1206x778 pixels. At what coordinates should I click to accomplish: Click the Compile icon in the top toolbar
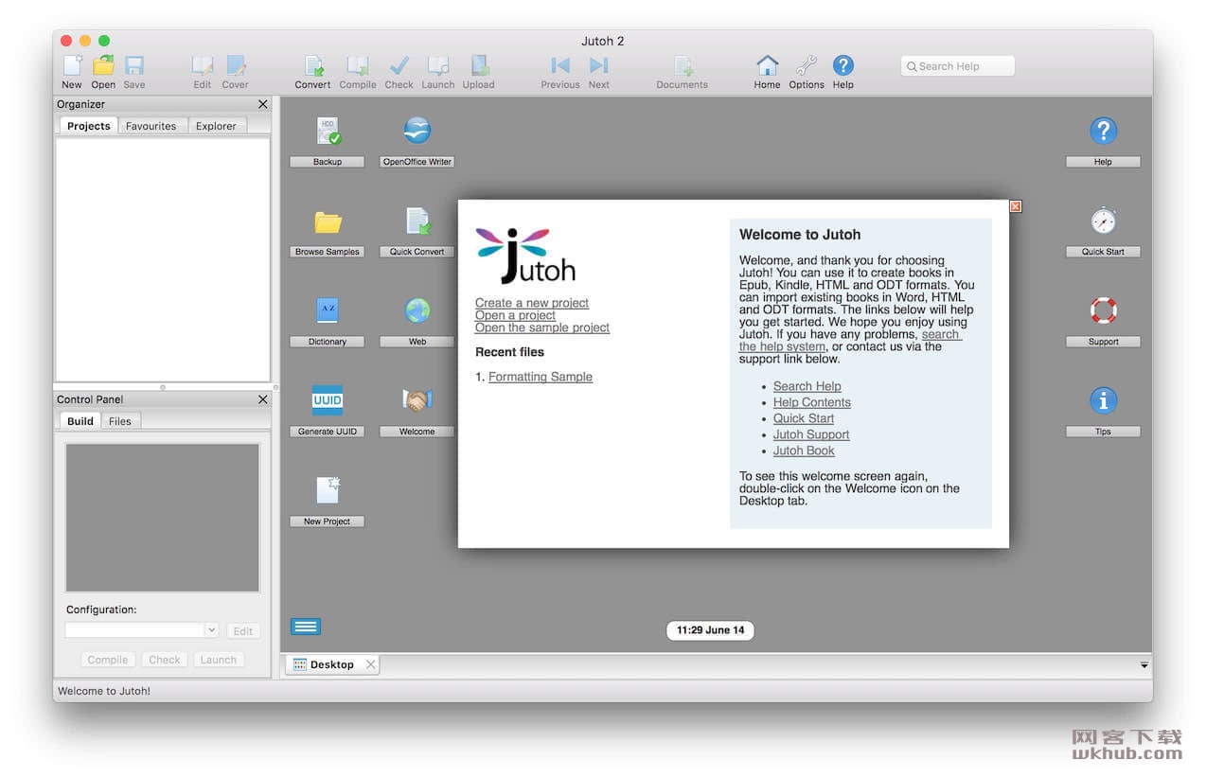click(x=358, y=65)
